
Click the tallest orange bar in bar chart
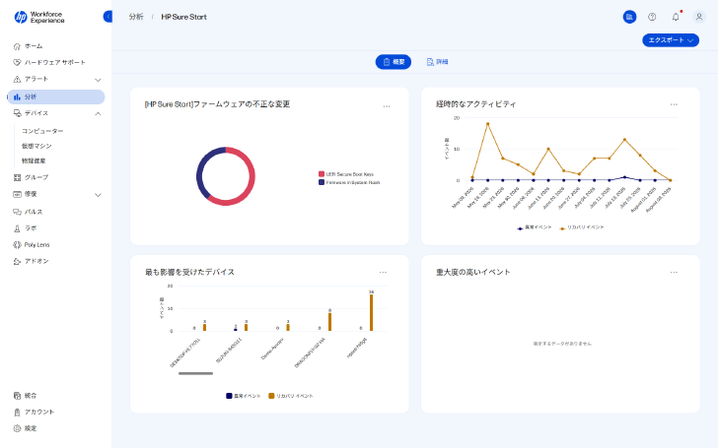coord(372,313)
